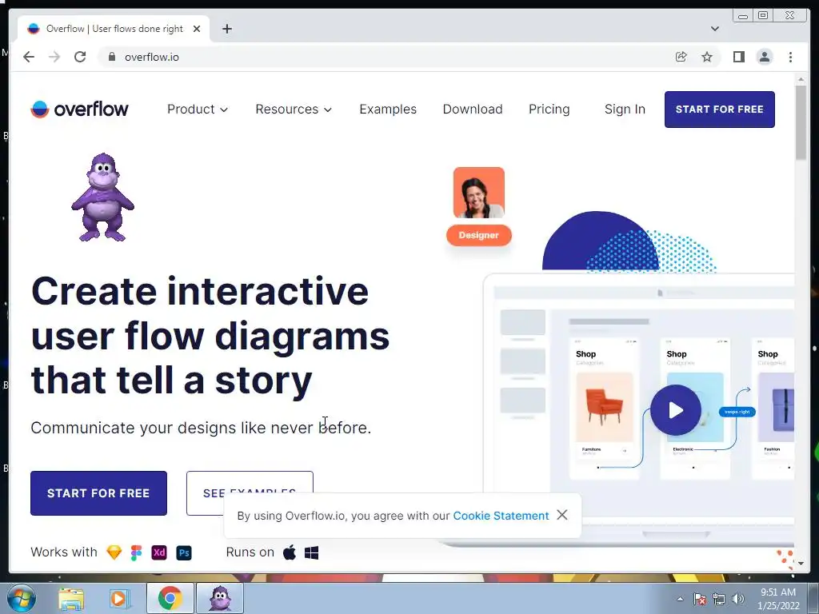819x614 pixels.
Task: Open the tab search dropdown arrow
Action: (714, 29)
